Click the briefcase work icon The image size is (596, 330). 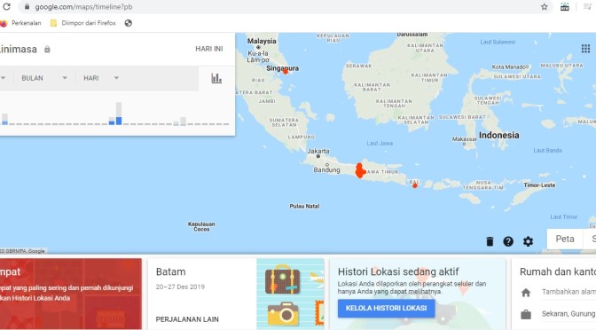(526, 314)
